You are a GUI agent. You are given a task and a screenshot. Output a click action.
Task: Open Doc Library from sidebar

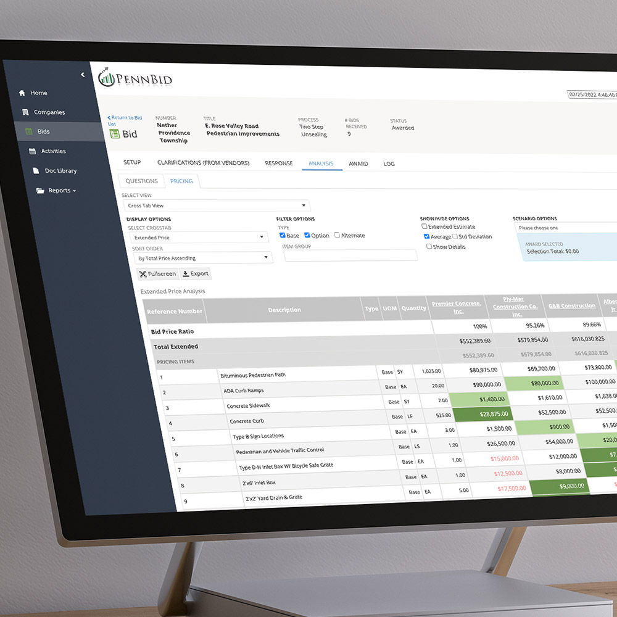click(60, 171)
